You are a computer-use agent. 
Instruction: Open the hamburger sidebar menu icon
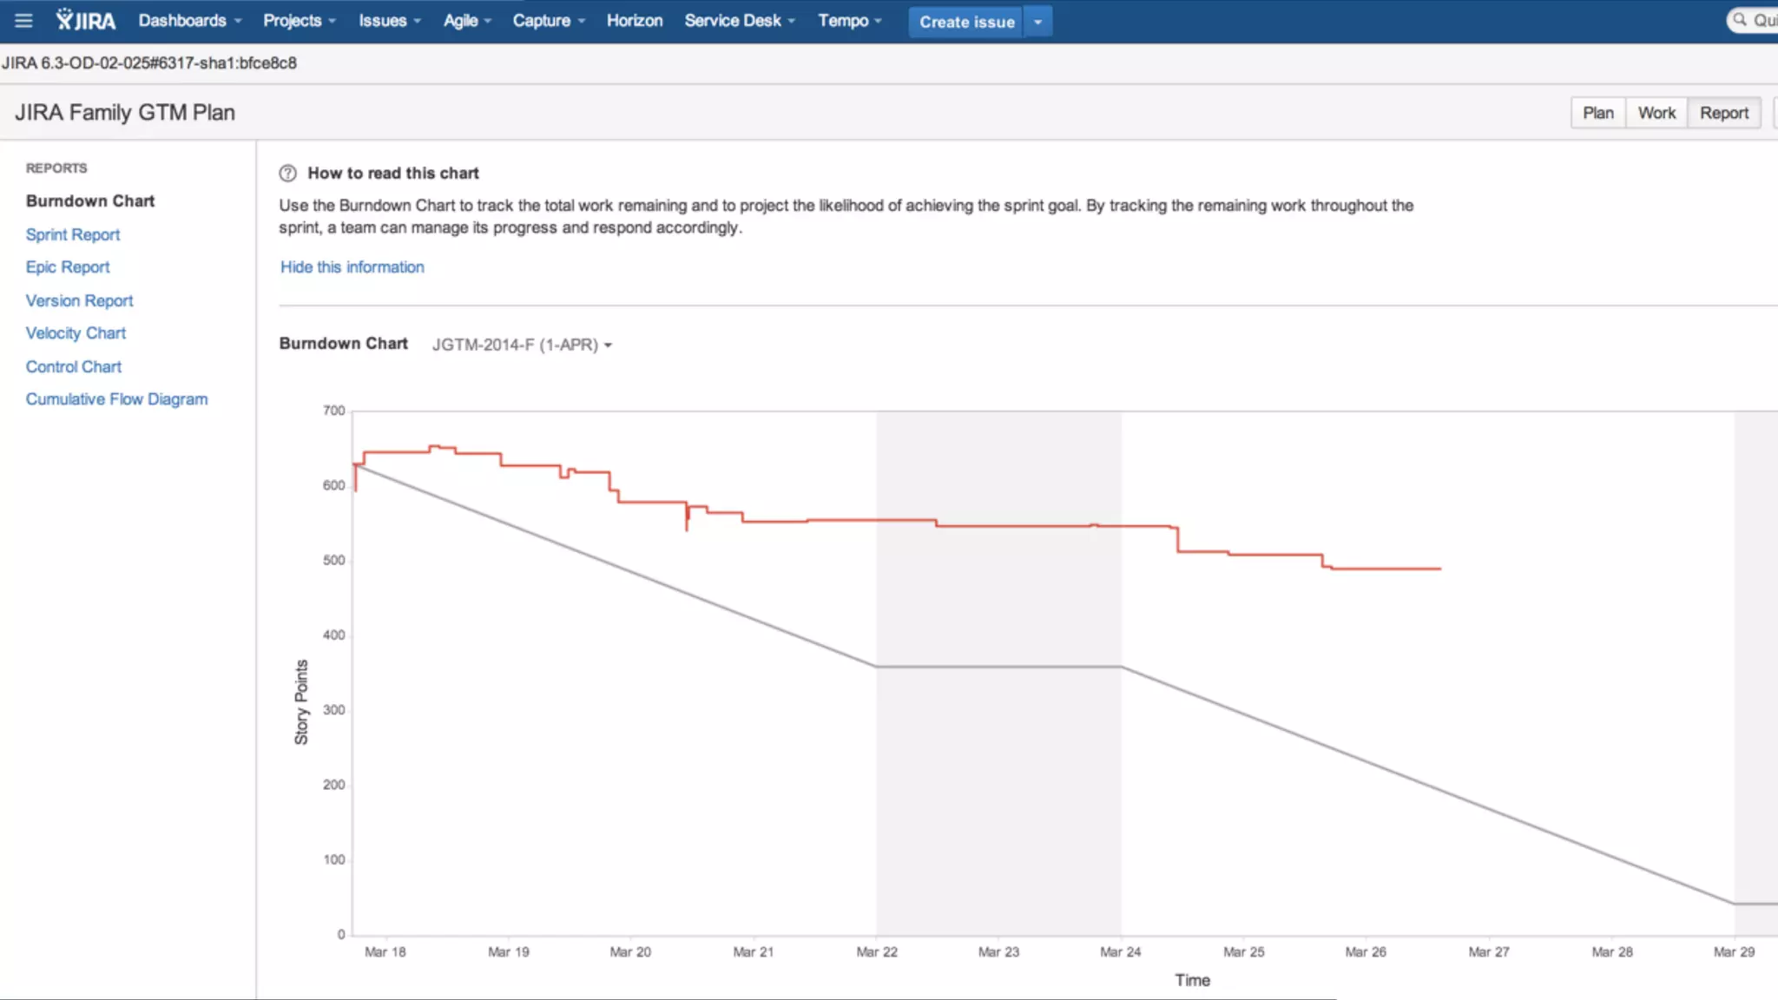(x=23, y=21)
